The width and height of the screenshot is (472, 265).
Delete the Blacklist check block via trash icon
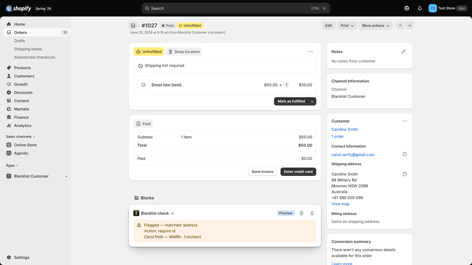(301, 213)
